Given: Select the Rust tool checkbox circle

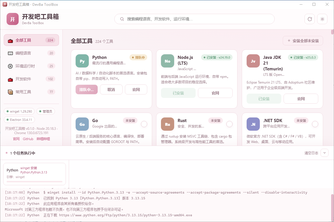Looking at the screenshot, I should 229,124.
